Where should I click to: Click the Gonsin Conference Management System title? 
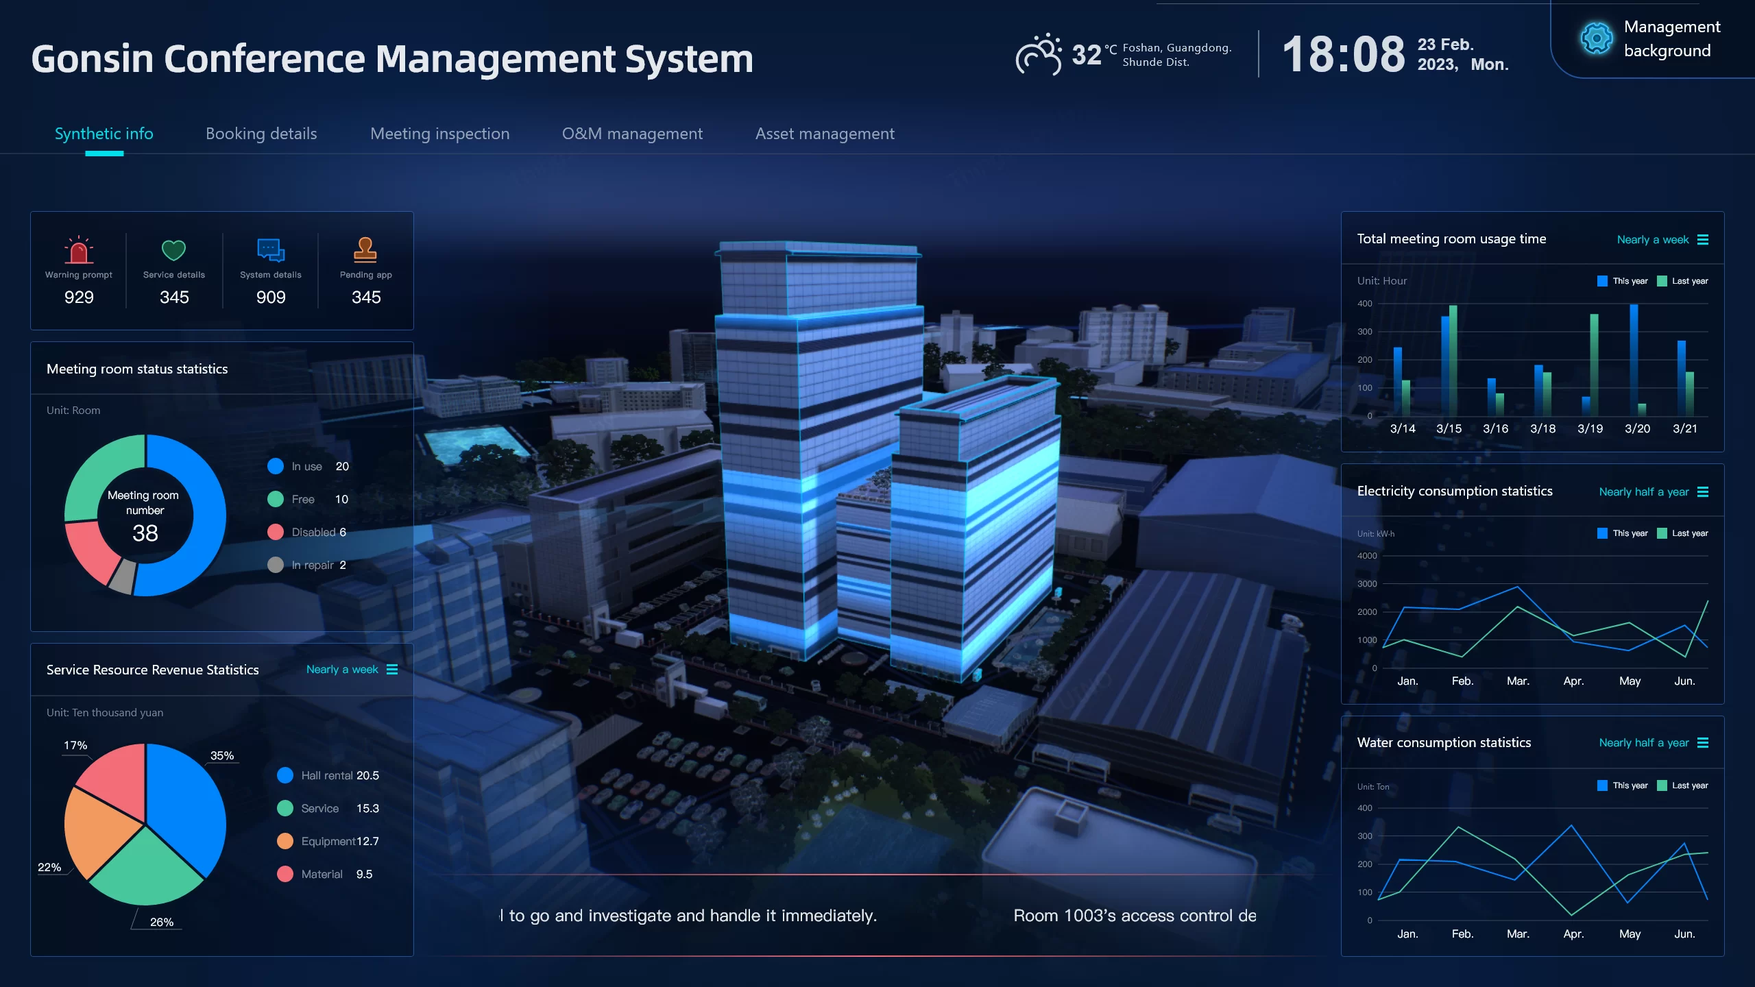click(392, 58)
